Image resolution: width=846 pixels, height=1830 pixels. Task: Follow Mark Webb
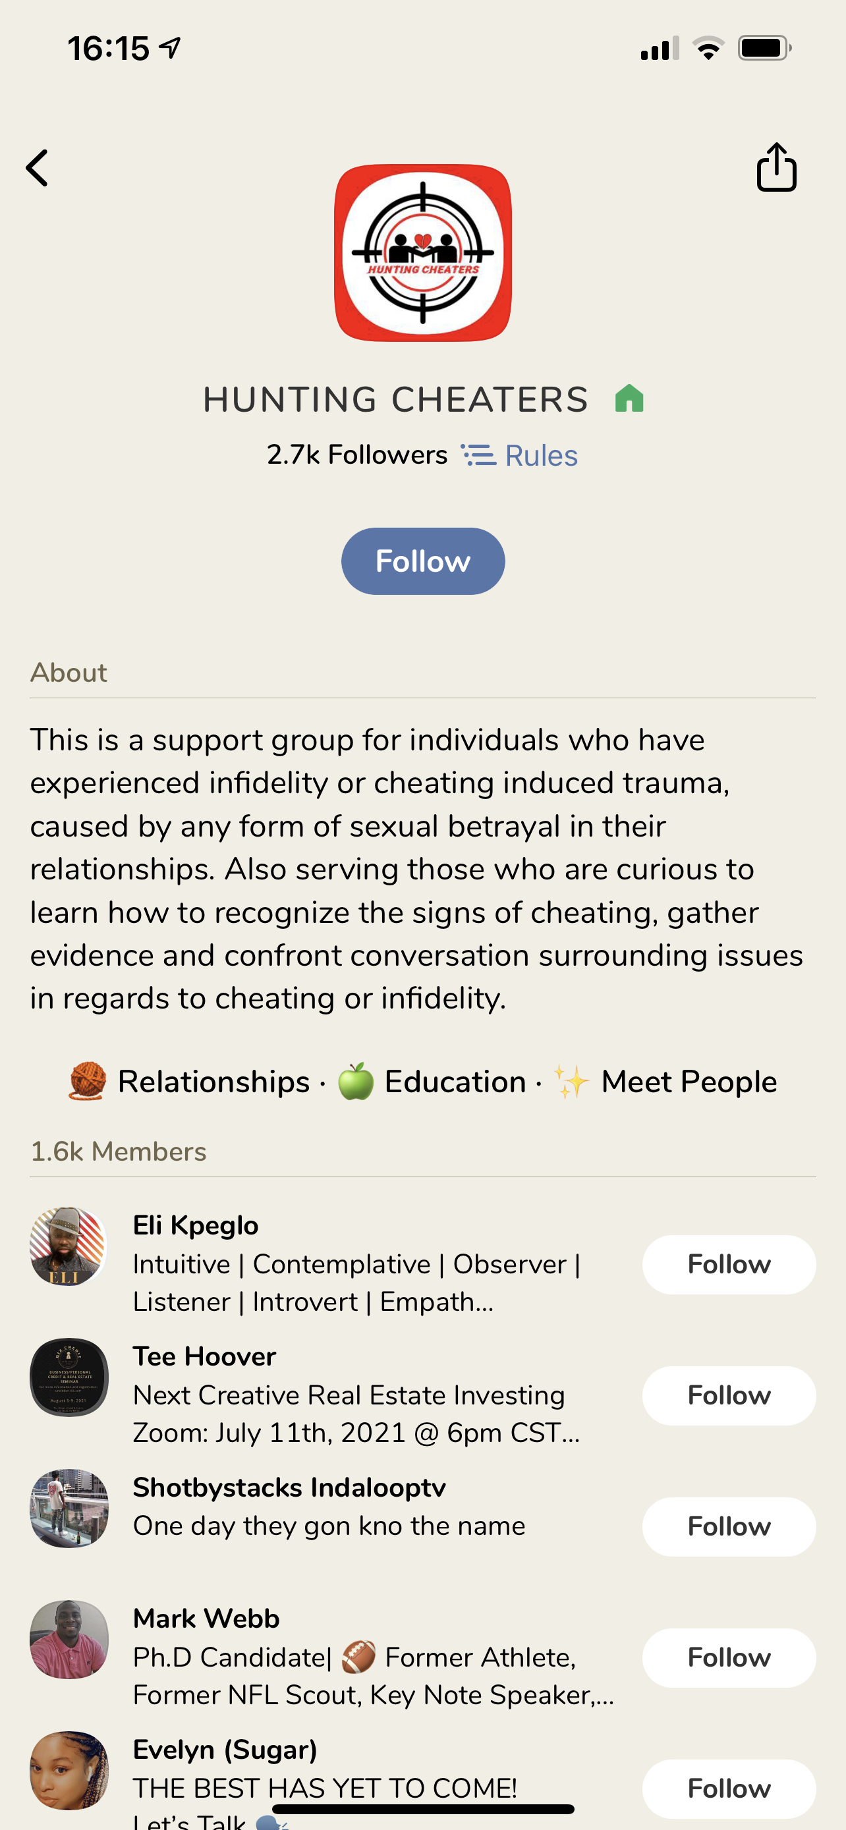click(x=729, y=1658)
